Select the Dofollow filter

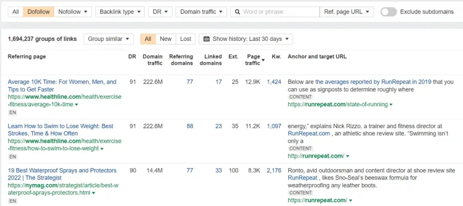(39, 12)
